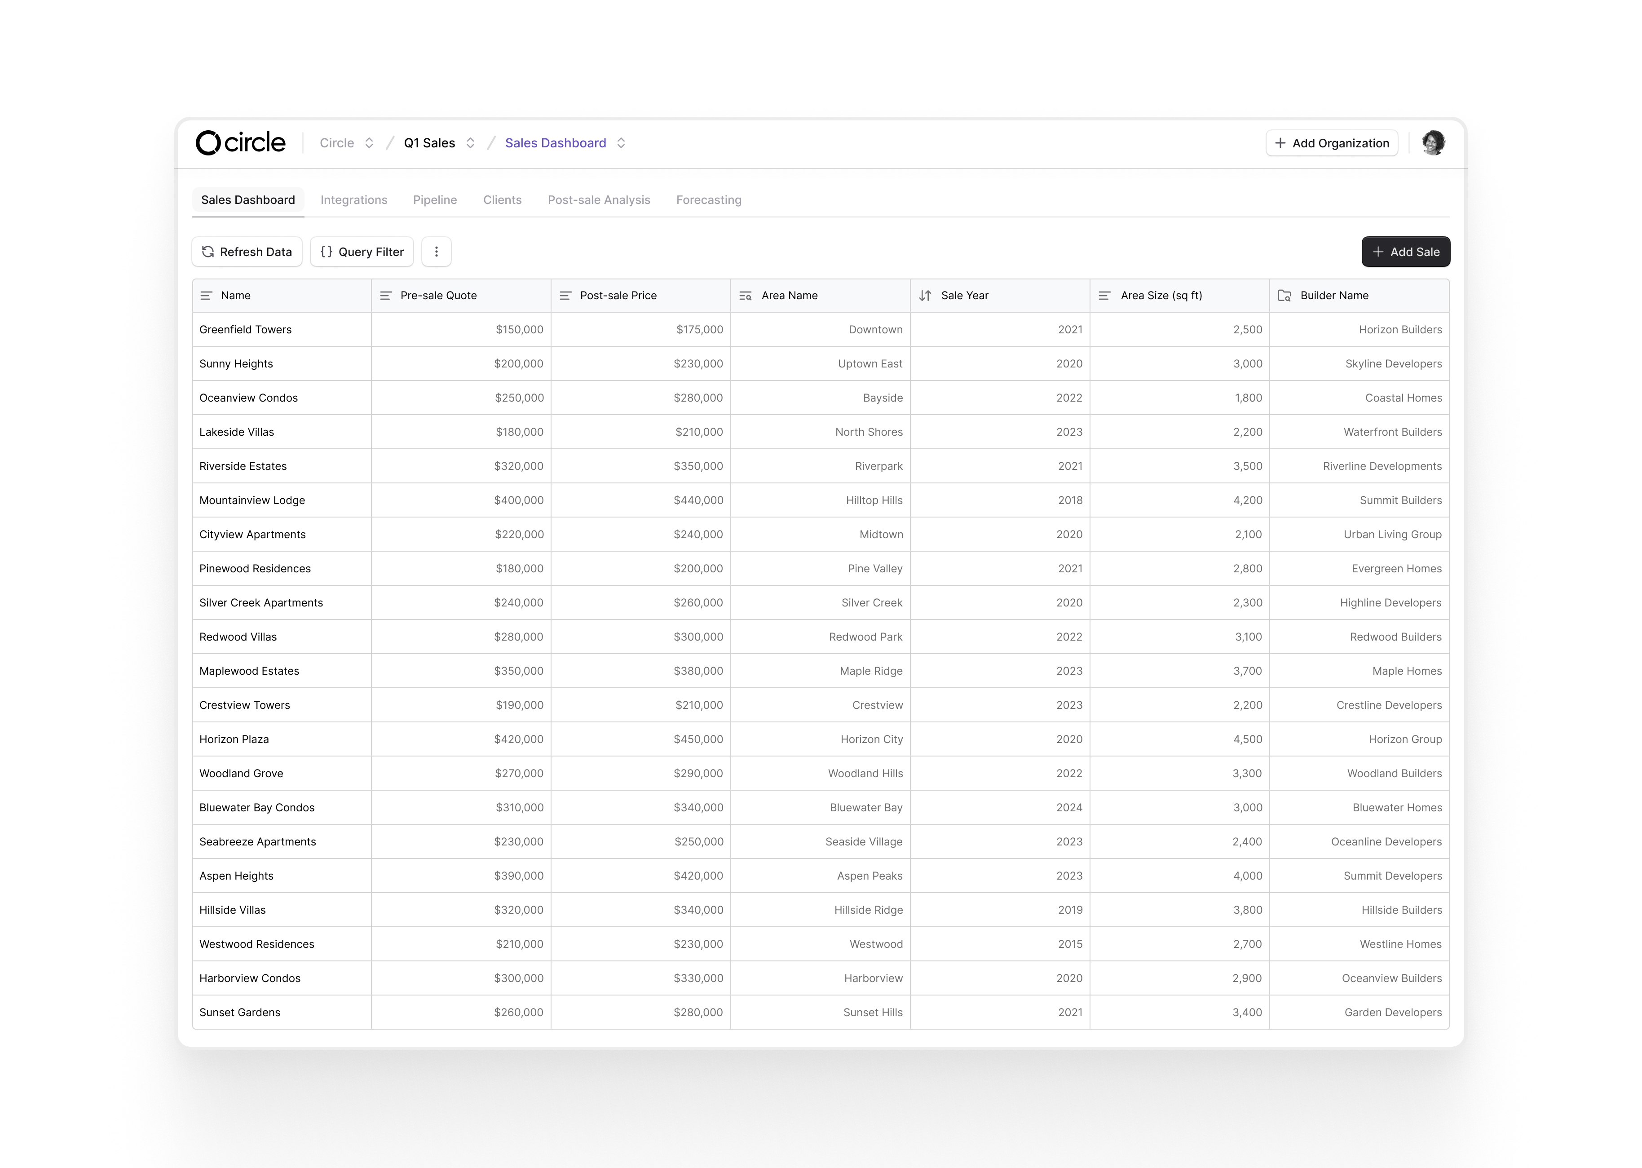Click the Add Sale button
Image resolution: width=1642 pixels, height=1168 pixels.
(x=1405, y=252)
